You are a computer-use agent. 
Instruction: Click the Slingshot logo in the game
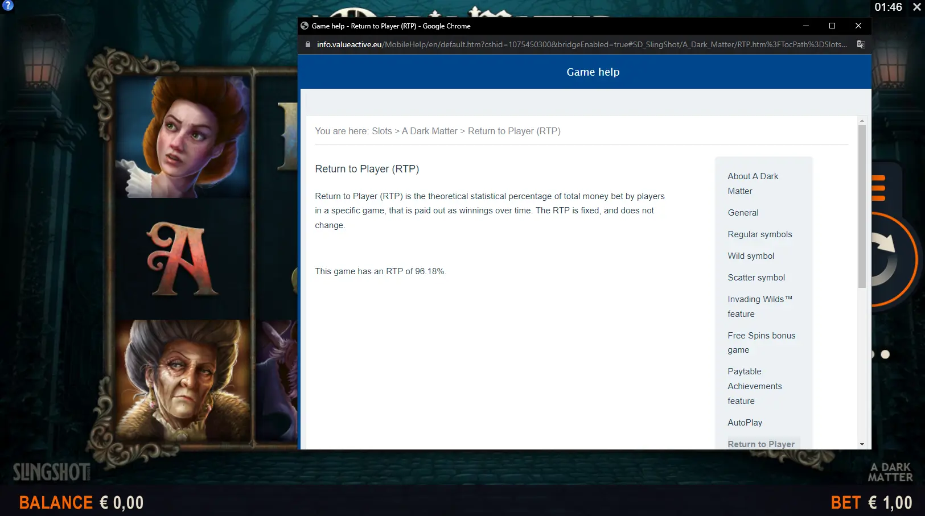pos(52,472)
